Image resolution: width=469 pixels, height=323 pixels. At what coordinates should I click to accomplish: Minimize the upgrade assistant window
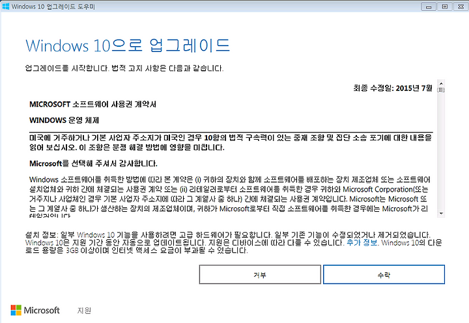pos(429,6)
